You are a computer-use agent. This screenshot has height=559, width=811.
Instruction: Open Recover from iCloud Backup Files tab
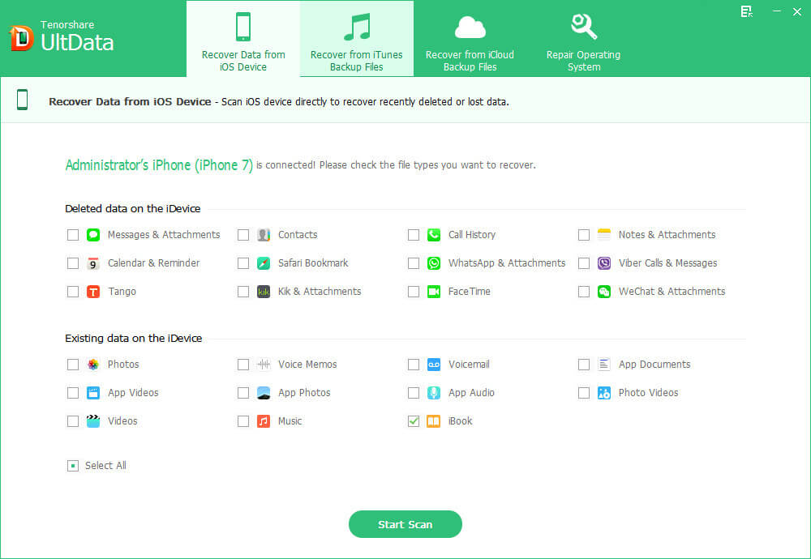click(470, 39)
